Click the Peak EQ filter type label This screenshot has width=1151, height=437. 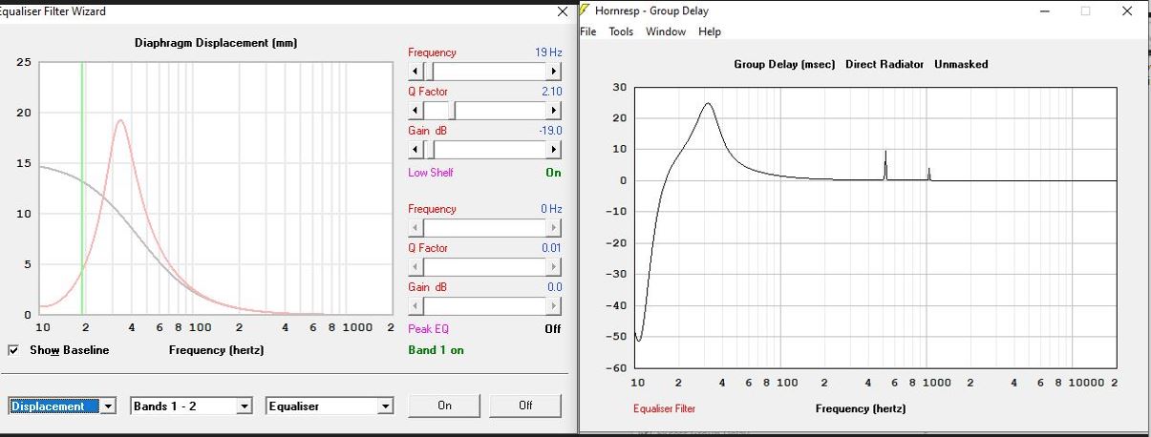click(x=428, y=328)
